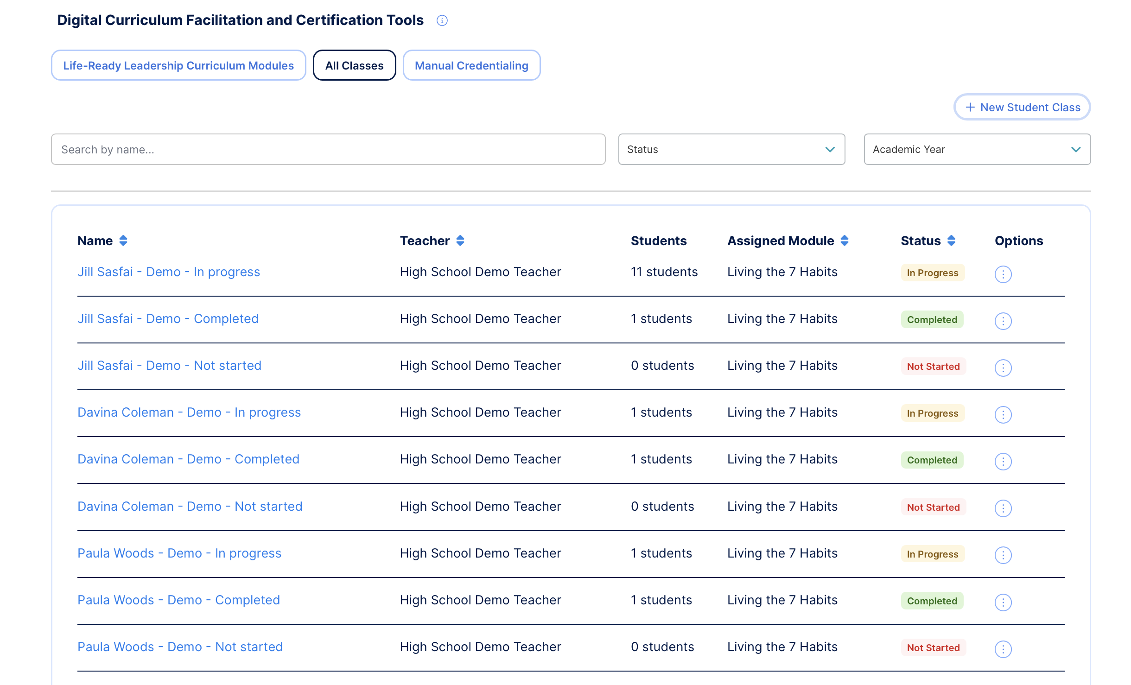Open options menu for Jill Sasfai Not started
Screen dimensions: 1131x685
(x=1003, y=368)
